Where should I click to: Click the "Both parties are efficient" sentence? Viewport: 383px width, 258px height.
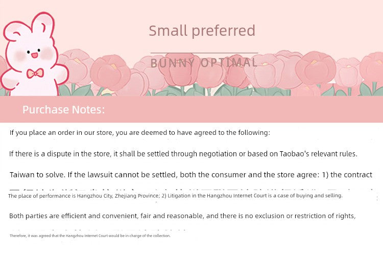click(x=182, y=216)
